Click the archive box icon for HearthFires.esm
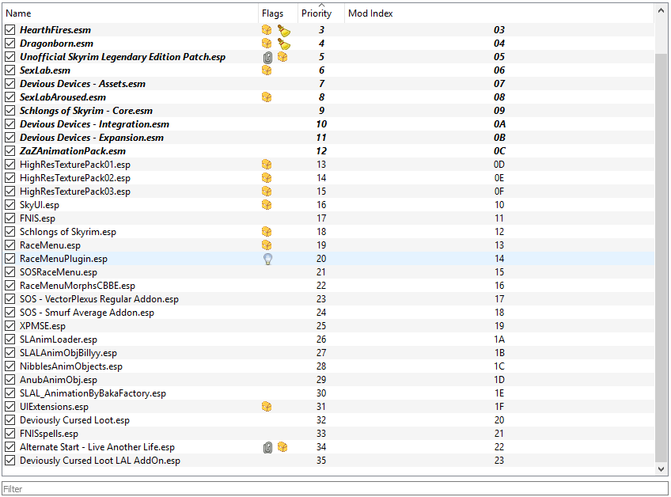Image resolution: width=671 pixels, height=497 pixels. [x=267, y=30]
